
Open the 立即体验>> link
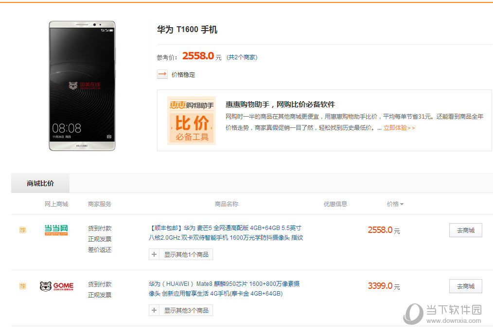[399, 128]
